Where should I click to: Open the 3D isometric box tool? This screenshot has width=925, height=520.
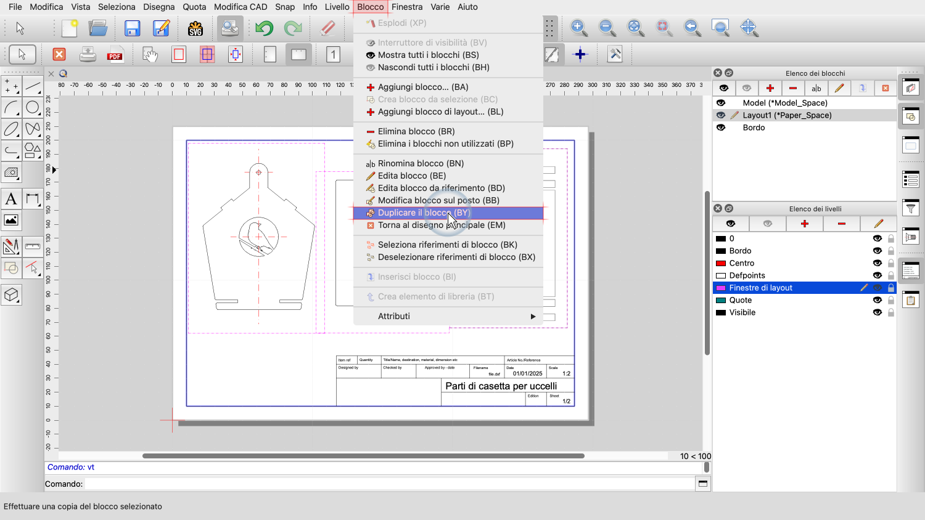11,295
